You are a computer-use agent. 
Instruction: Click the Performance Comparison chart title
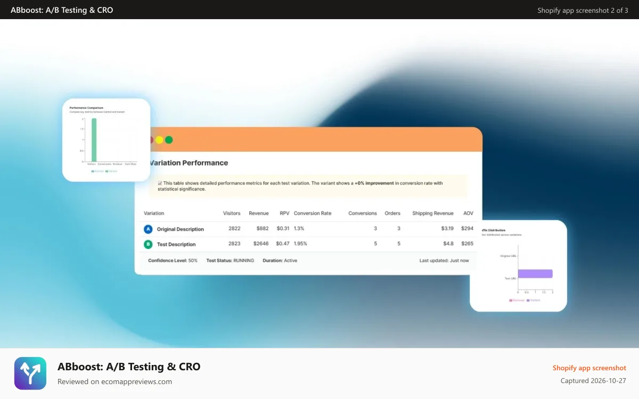tap(86, 108)
